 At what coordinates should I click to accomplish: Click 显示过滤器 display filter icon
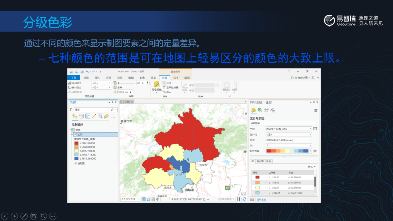pyautogui.click(x=170, y=87)
